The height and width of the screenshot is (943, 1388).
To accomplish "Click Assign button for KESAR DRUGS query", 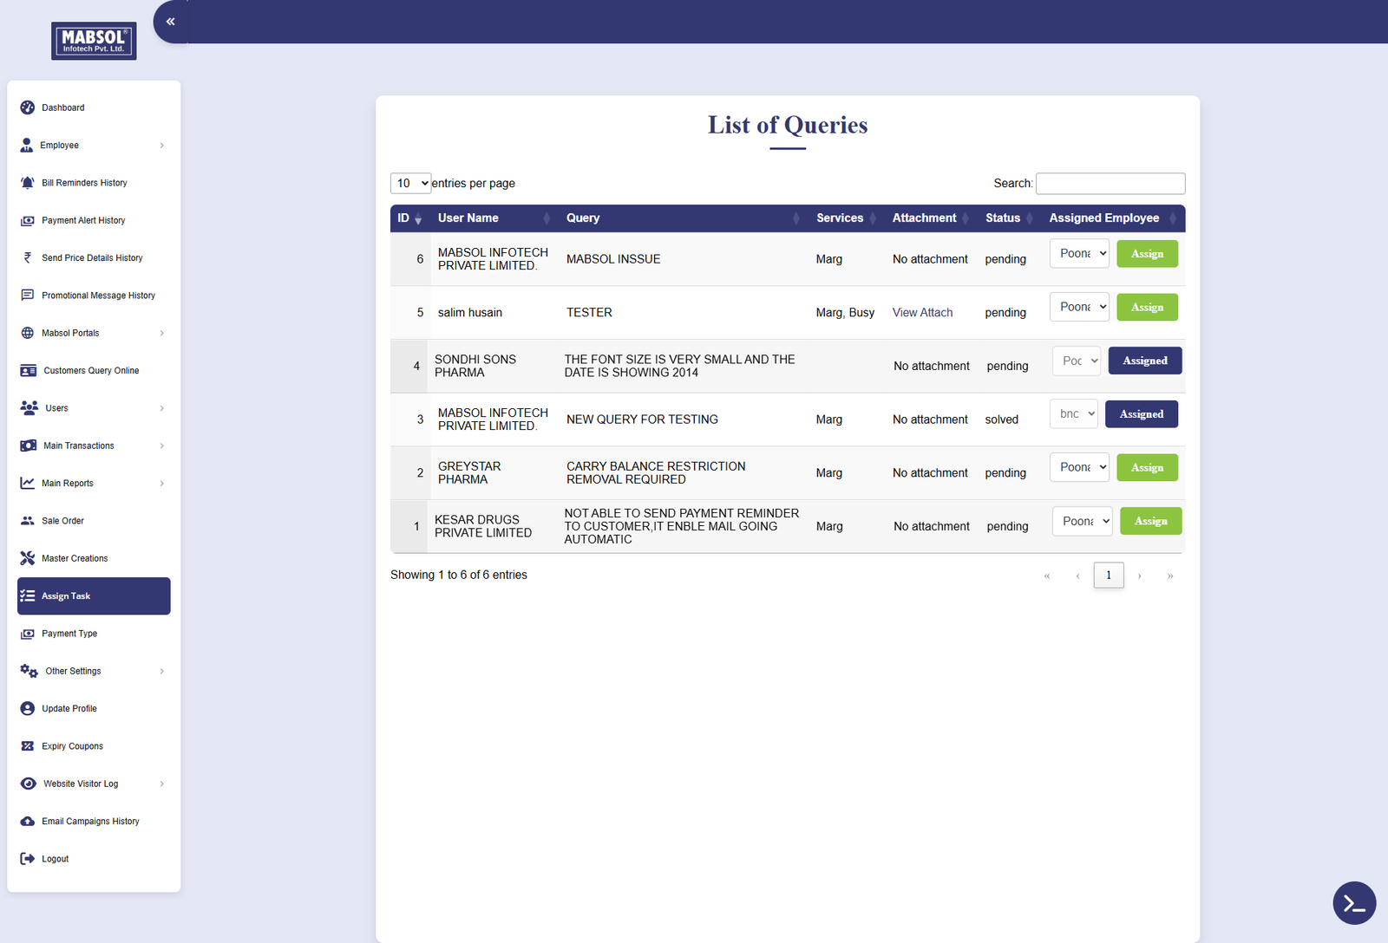I will click(1150, 521).
